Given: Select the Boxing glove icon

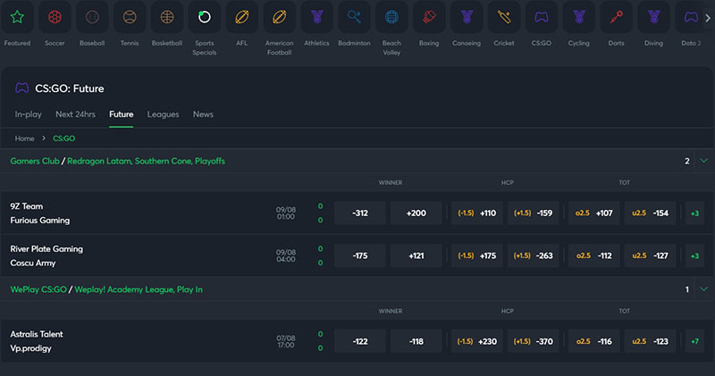Looking at the screenshot, I should click(429, 17).
